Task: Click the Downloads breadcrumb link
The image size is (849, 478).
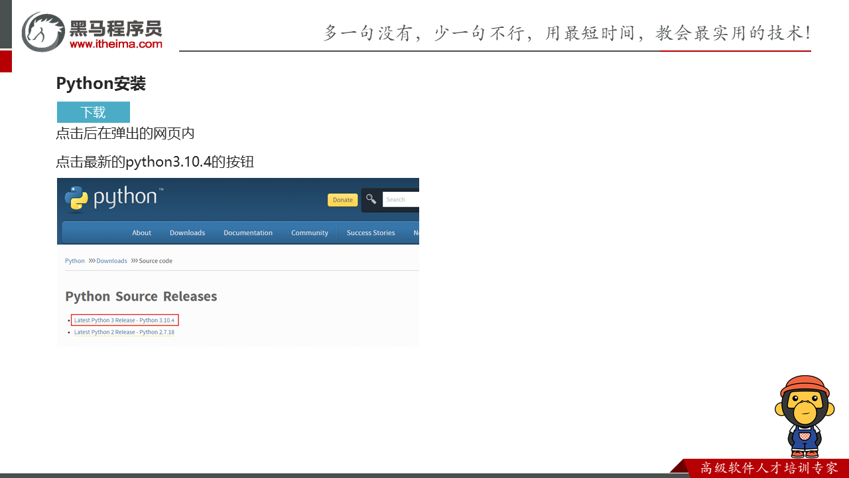Action: [111, 261]
